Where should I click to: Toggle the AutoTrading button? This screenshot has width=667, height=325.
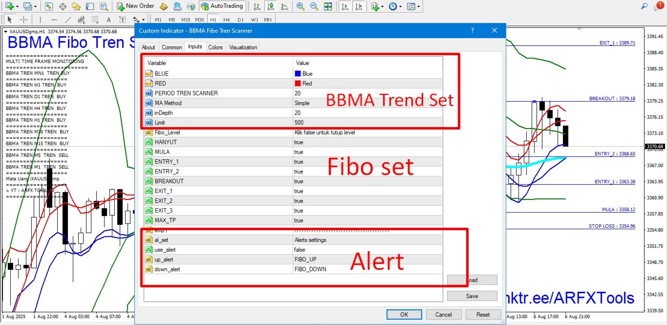222,6
